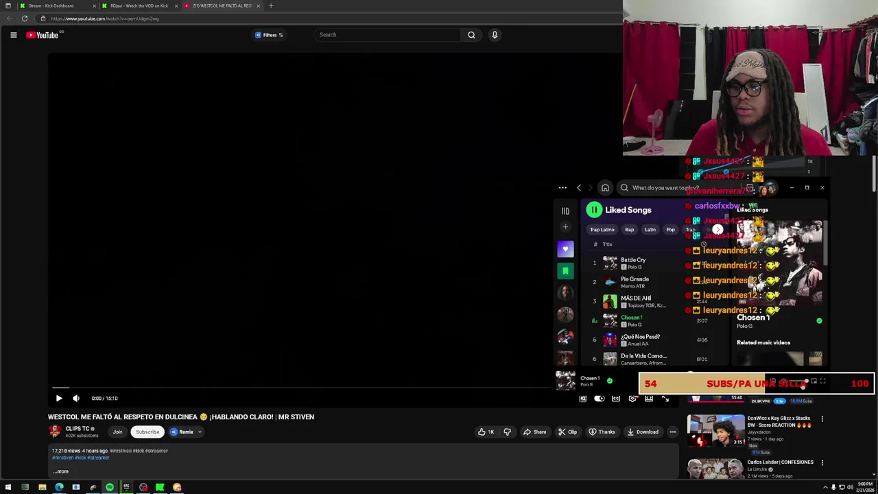The height and width of the screenshot is (494, 878).
Task: Open Spotify from Windows taskbar
Action: 110,487
